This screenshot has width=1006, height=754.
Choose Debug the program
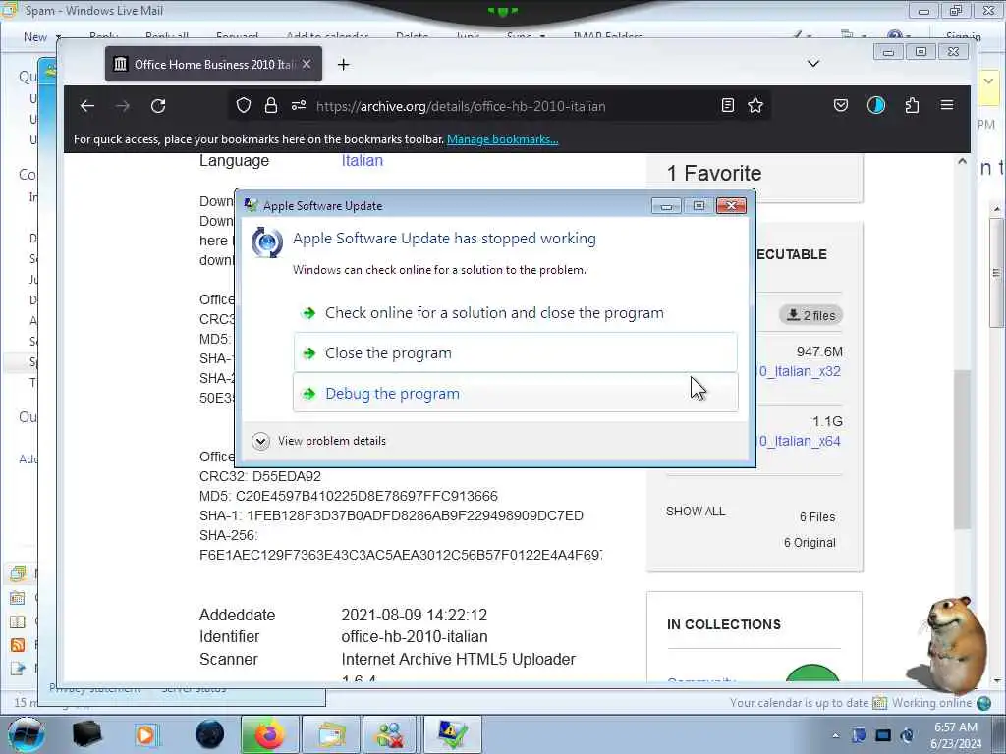[x=515, y=393]
